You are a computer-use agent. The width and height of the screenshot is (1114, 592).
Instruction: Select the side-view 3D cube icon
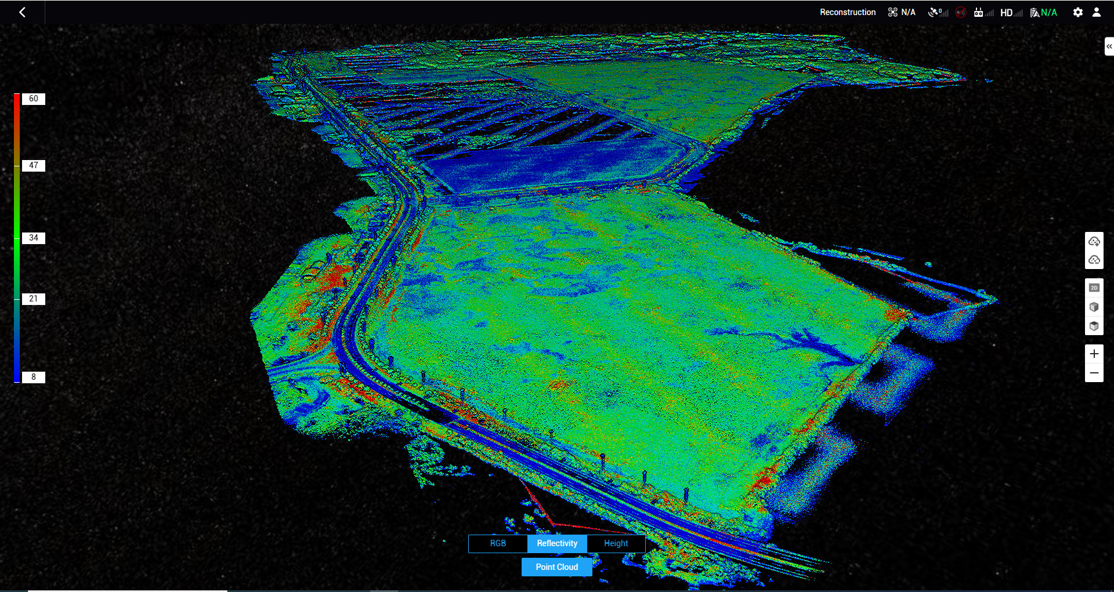pyautogui.click(x=1094, y=307)
